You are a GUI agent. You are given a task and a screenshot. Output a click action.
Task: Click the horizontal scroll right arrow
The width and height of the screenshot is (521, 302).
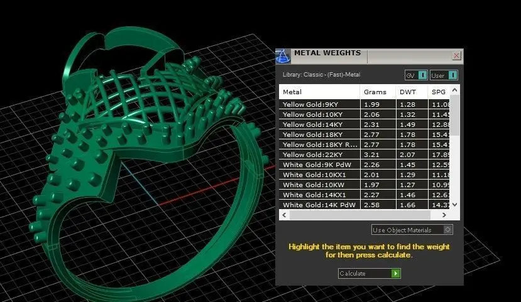coord(444,215)
